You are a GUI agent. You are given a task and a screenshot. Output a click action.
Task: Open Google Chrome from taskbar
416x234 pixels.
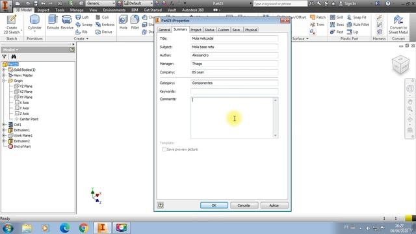point(84,228)
